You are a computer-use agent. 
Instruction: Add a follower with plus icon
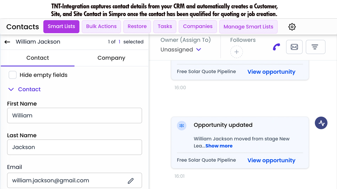click(x=237, y=52)
